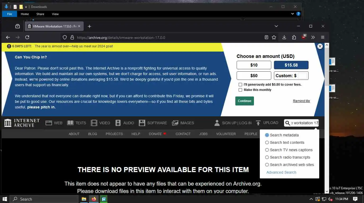Open the VIDEO media section
This screenshot has width=364, height=203.
pyautogui.click(x=100, y=123)
